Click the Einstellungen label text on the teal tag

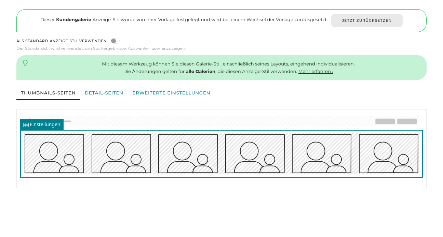click(x=45, y=124)
